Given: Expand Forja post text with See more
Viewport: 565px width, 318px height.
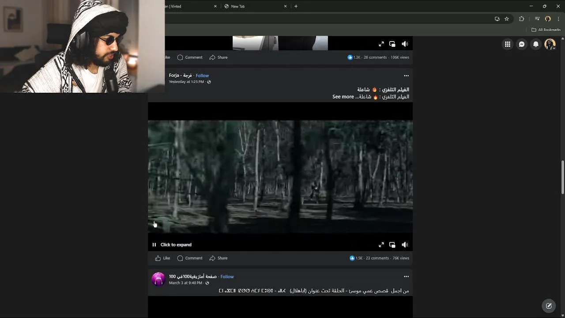Looking at the screenshot, I should point(343,97).
